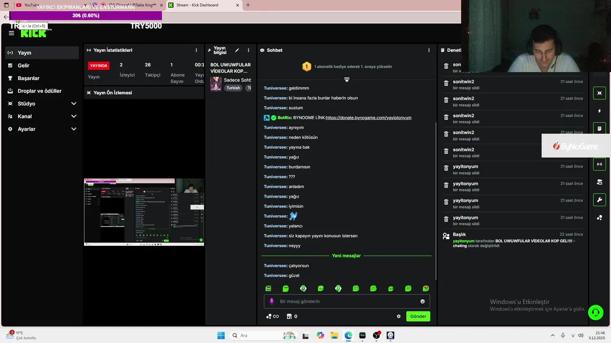The height and width of the screenshot is (343, 611).
Task: Click trash icon on first yayitonyum entry
Action: click(x=446, y=168)
